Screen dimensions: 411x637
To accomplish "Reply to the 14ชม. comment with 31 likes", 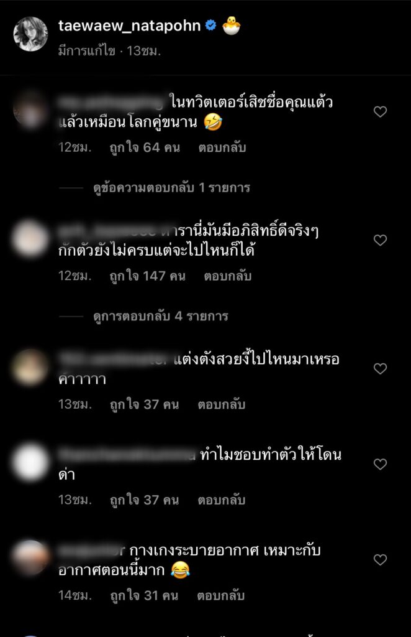I will coord(221,595).
